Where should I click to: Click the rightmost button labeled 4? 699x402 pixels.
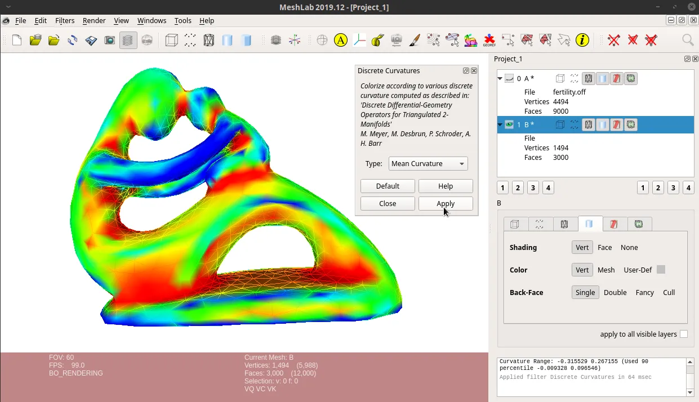pos(688,187)
